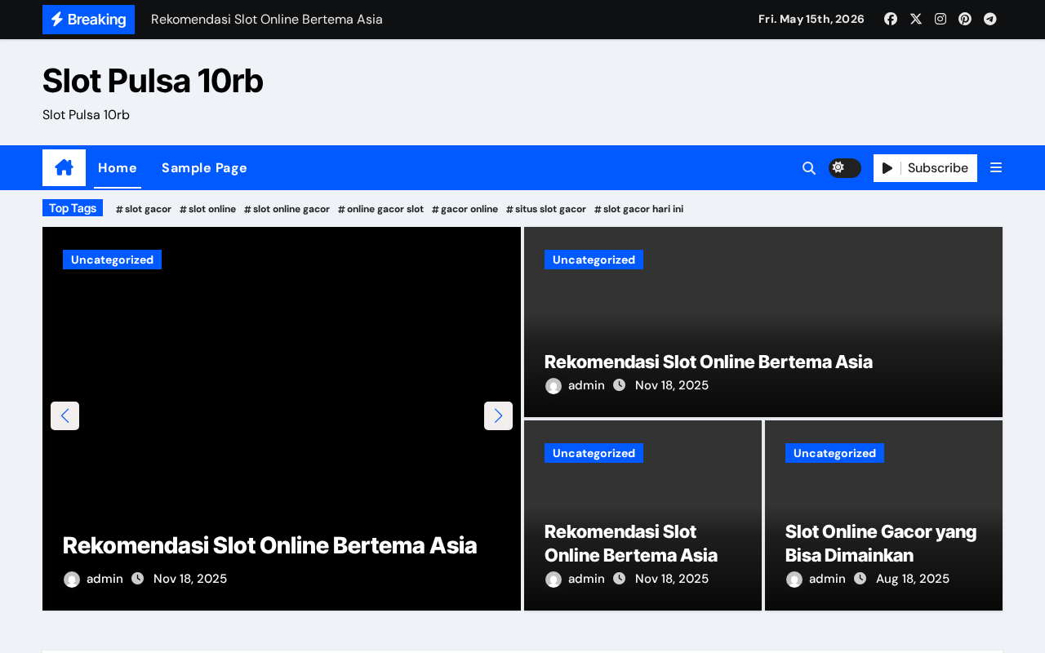Screen dimensions: 1045x653
Task: Click the Slot Pulsa 10rb site title
Action: [153, 81]
